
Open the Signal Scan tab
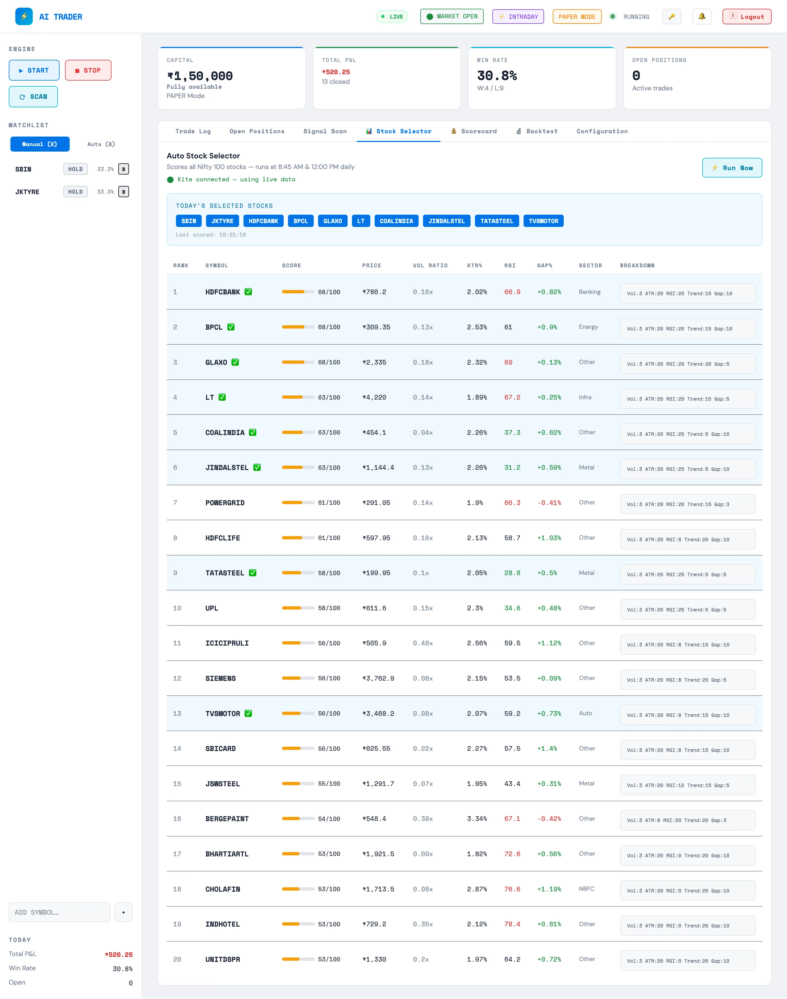coord(325,131)
